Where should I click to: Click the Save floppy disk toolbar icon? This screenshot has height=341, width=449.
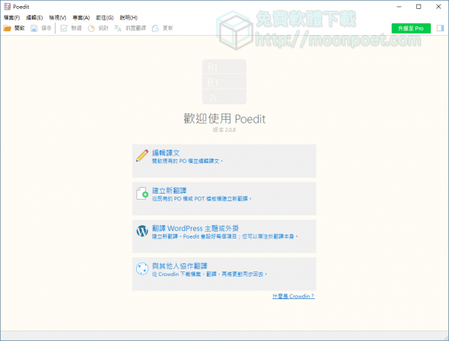34,28
